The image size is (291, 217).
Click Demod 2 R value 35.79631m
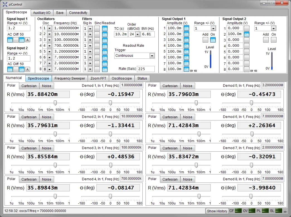[x=48, y=125]
